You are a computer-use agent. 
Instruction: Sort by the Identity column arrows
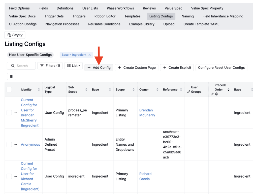tap(39, 89)
